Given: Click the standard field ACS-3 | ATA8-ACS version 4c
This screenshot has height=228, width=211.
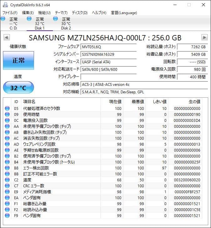Looking at the screenshot, I should point(144,85).
